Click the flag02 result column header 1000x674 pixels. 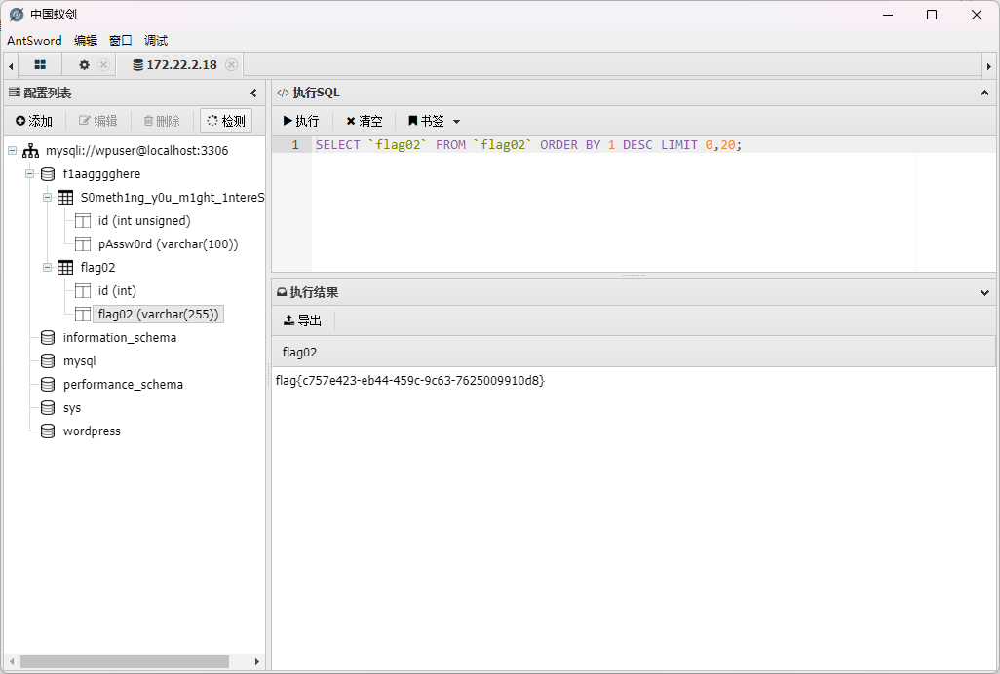tap(634, 353)
